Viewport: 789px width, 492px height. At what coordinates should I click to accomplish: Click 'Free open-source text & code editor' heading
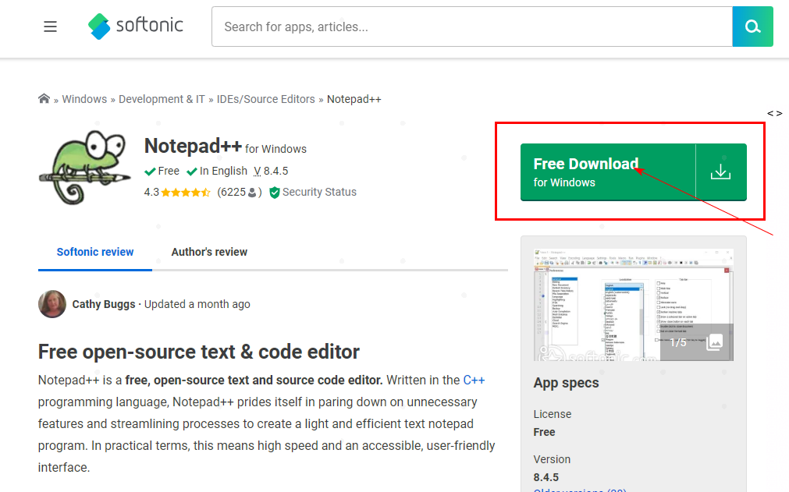(x=199, y=352)
